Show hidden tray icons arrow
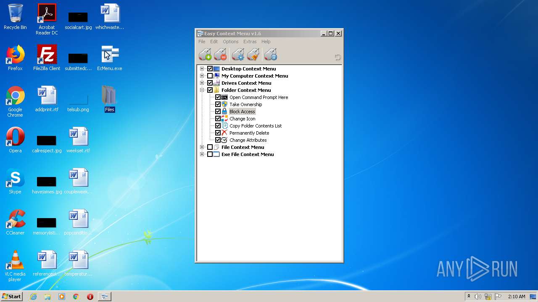Screen dimensions: 538x302 pos(469,296)
